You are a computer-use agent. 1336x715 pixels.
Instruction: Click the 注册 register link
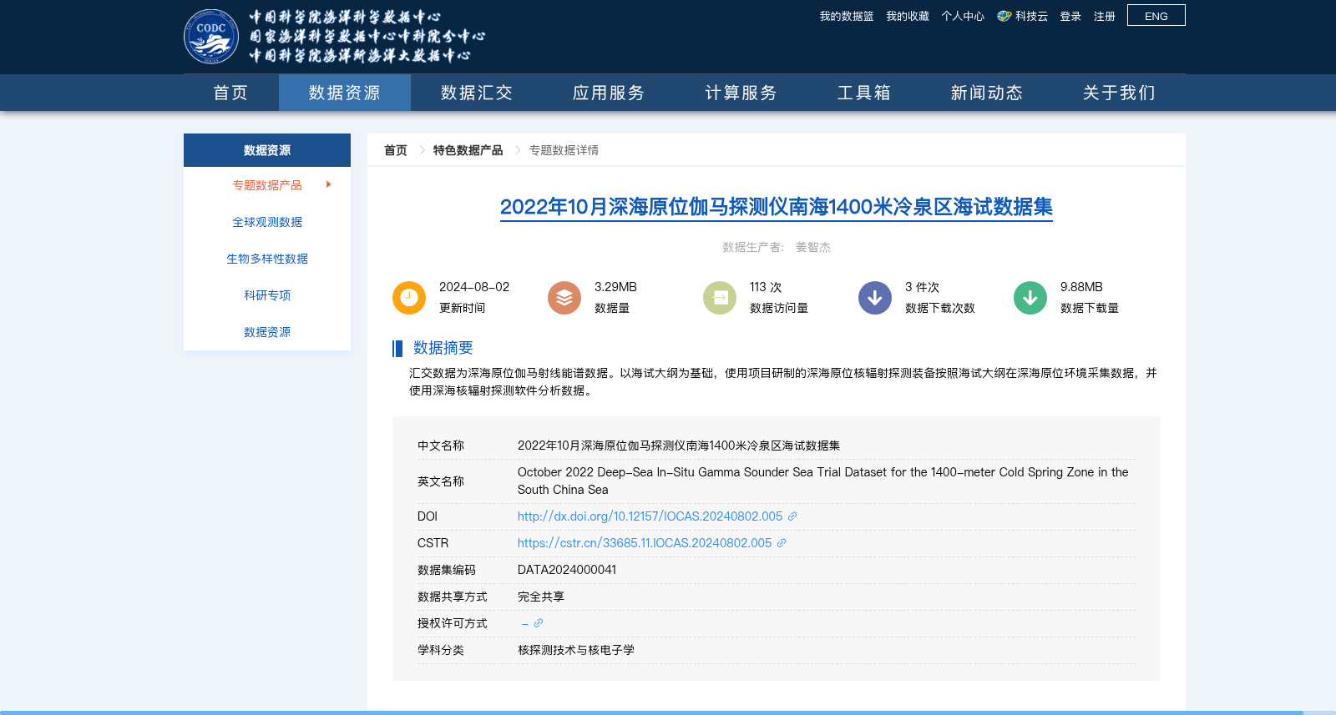(1105, 16)
